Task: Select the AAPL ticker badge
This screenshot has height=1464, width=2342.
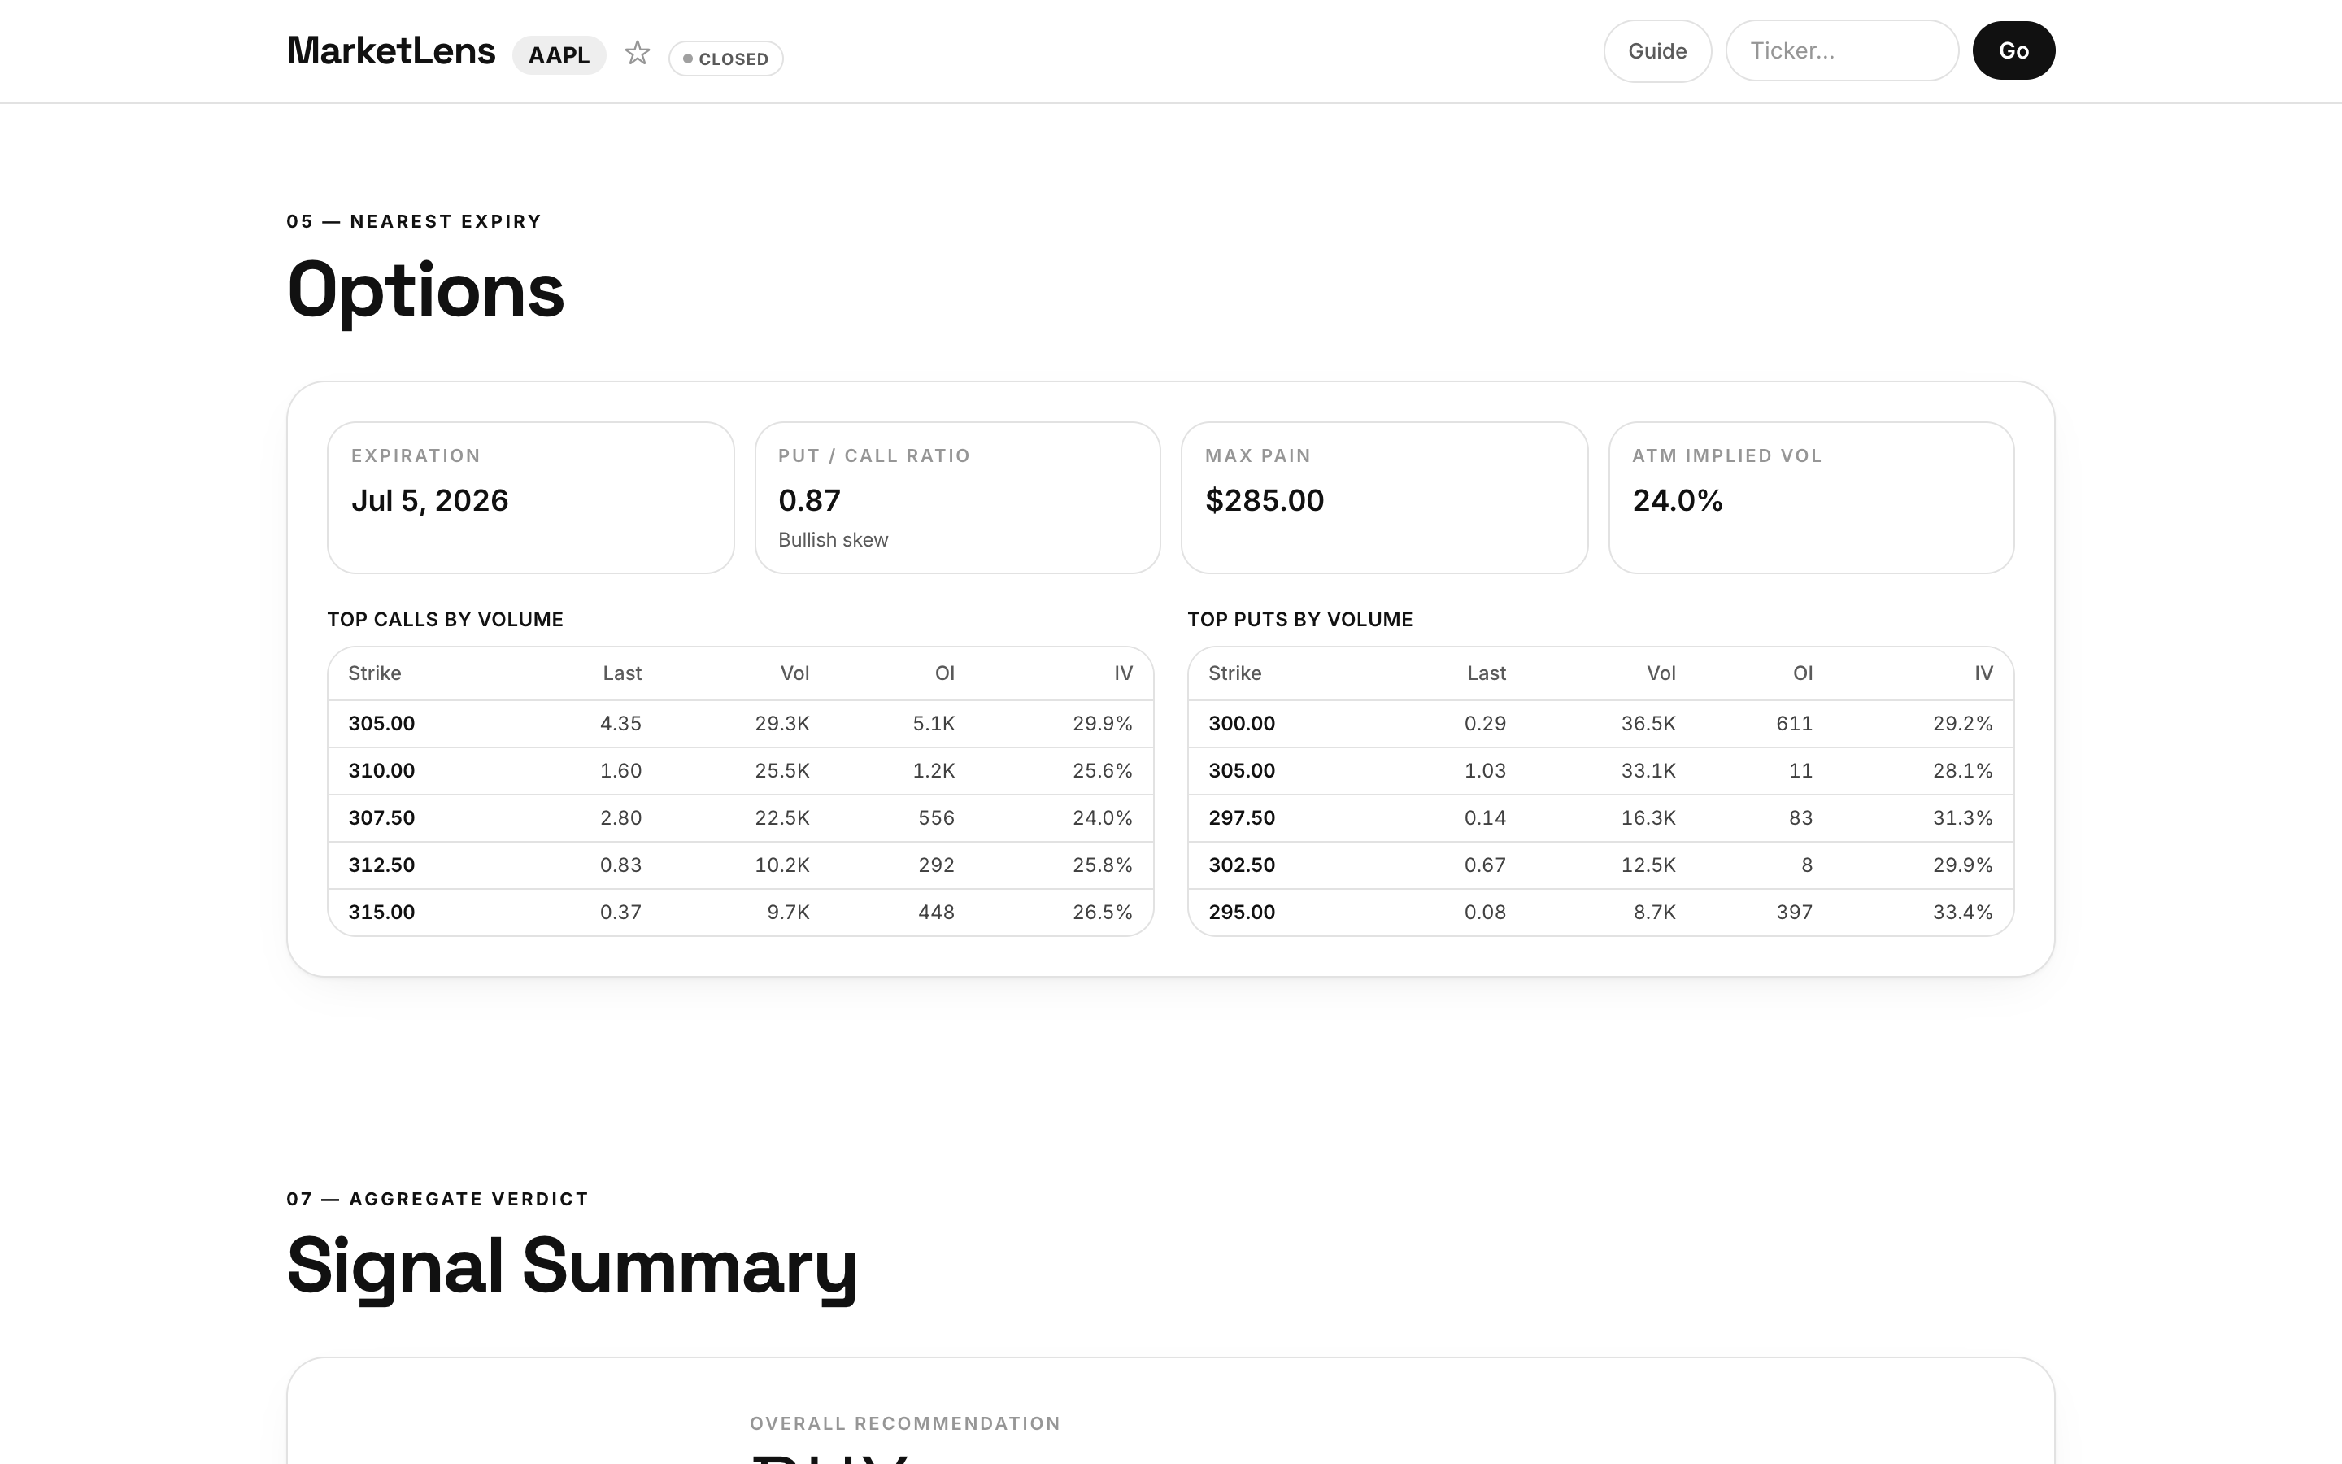Action: [x=559, y=55]
